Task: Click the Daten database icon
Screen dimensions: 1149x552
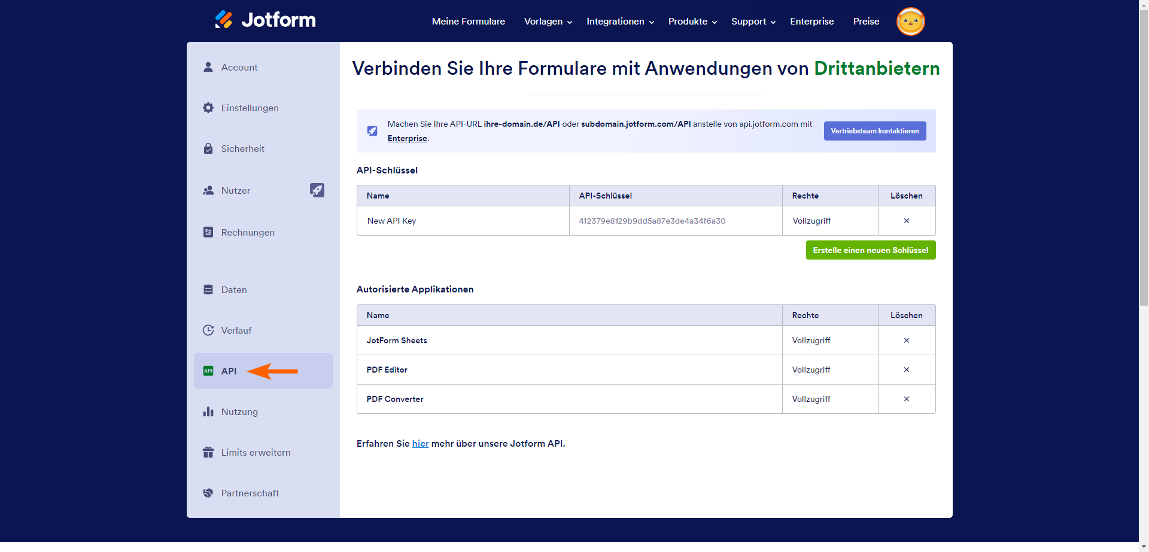Action: [x=208, y=289]
